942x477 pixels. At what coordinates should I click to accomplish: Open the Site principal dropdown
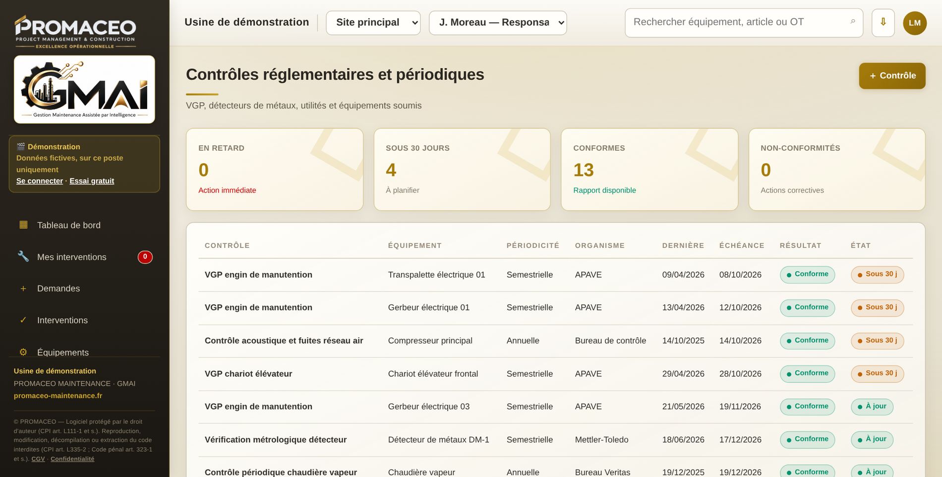point(373,23)
